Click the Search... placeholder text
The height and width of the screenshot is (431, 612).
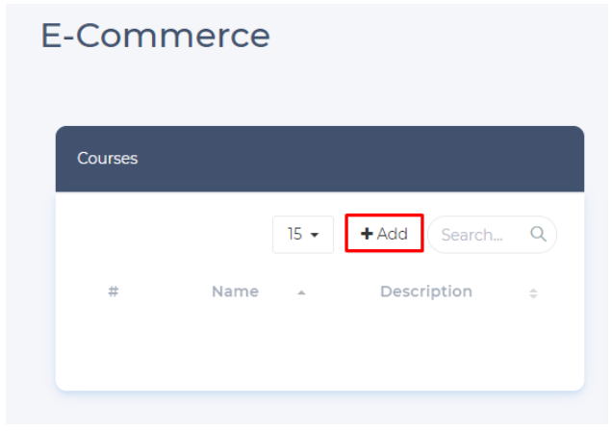click(472, 235)
